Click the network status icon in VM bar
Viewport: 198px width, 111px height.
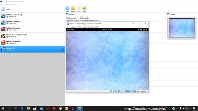(x=118, y=91)
